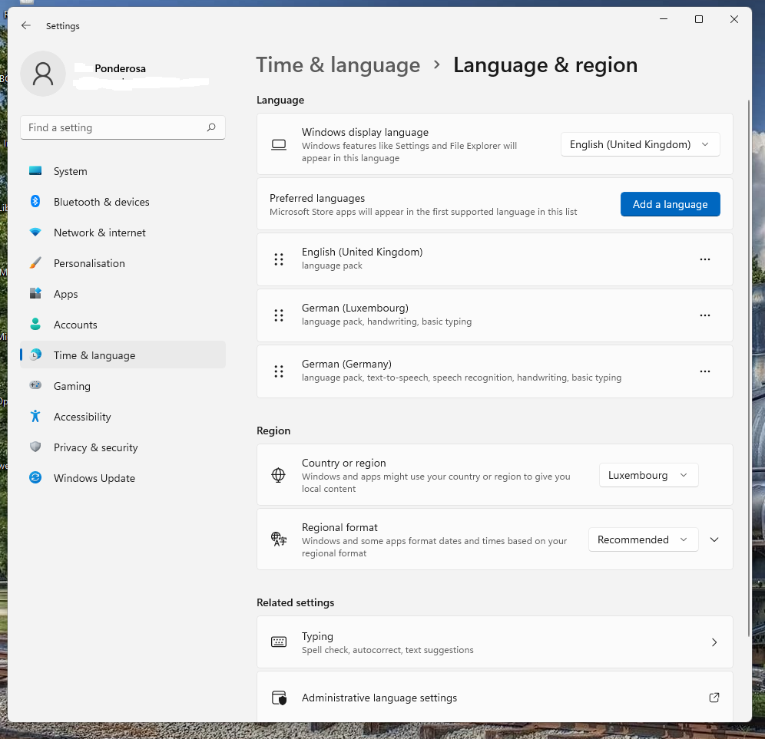
Task: Go to Privacy & security
Action: (122, 447)
